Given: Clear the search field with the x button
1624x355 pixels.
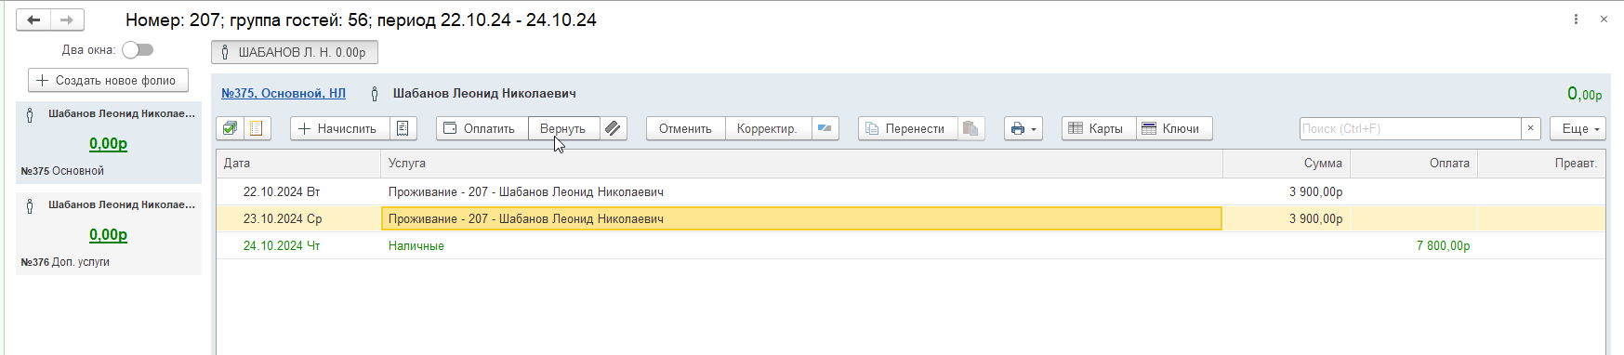Looking at the screenshot, I should 1530,128.
